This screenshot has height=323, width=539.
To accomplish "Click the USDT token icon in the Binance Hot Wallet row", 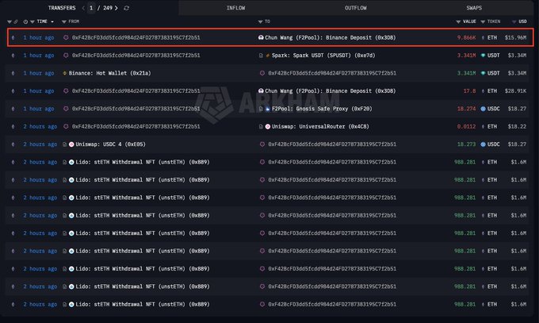I will [x=483, y=73].
